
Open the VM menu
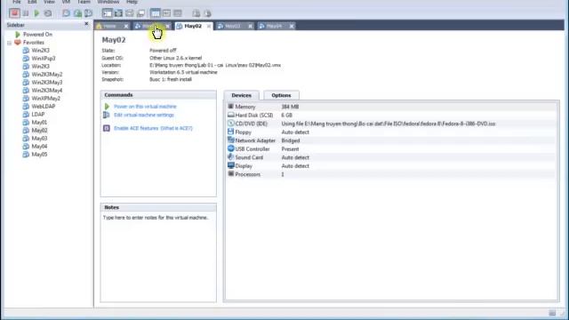[66, 2]
